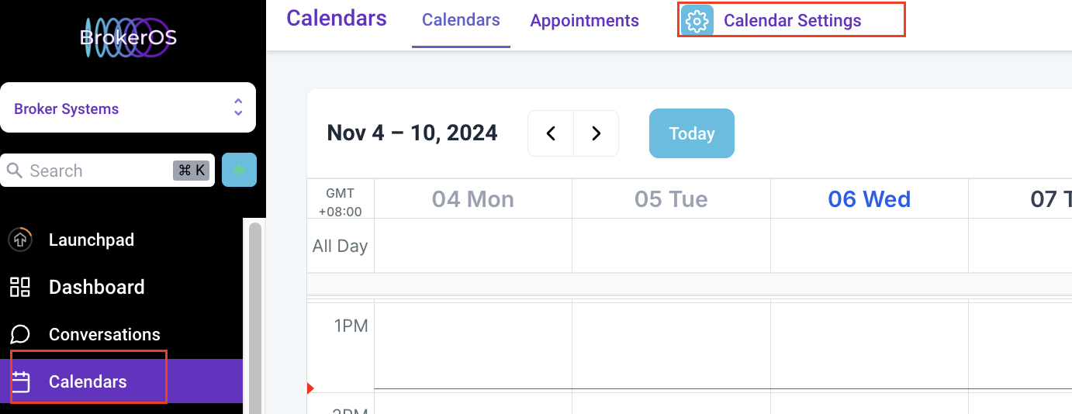The image size is (1072, 414).
Task: Select the Calendars tab
Action: 461,20
